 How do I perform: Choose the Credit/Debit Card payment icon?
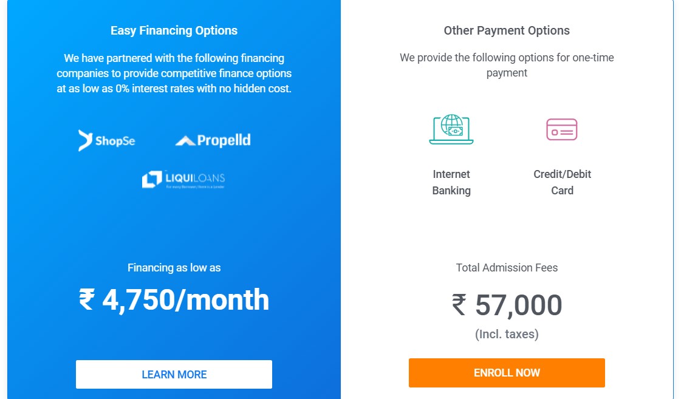click(x=562, y=129)
